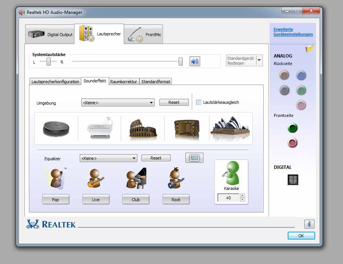This screenshot has width=343, height=264.
Task: Expand the Standardgerät festlegen dropdown arrow
Action: (259, 60)
